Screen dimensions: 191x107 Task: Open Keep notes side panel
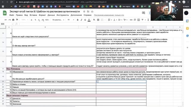coord(187,29)
